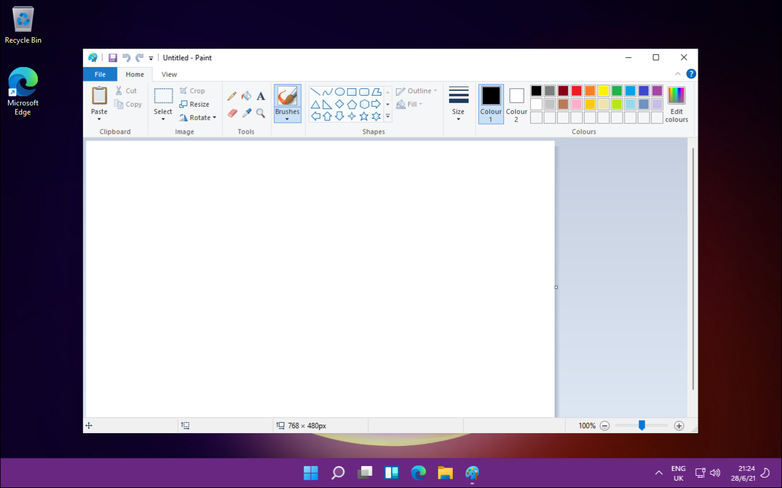Screen dimensions: 782x488
Task: Pick the purple colour swatch
Action: 657,91
